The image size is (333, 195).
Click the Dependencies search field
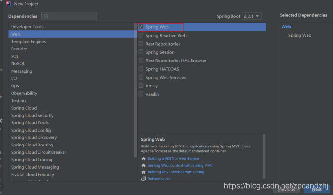click(69, 16)
